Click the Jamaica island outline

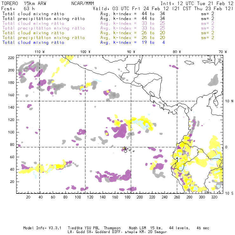pos(189,63)
